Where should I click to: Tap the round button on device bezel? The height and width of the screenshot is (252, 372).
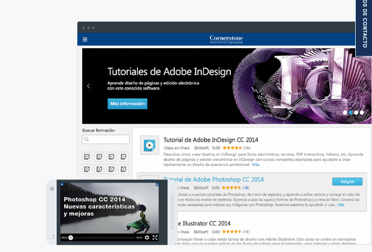pyautogui.click(x=52, y=189)
